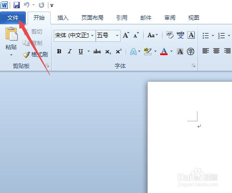Apply the red font color
This screenshot has width=232, height=193.
(x=164, y=51)
